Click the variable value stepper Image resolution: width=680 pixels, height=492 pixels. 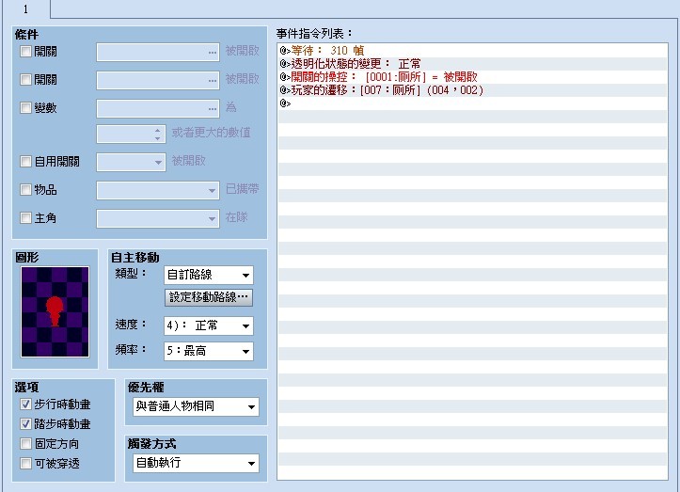(x=157, y=135)
